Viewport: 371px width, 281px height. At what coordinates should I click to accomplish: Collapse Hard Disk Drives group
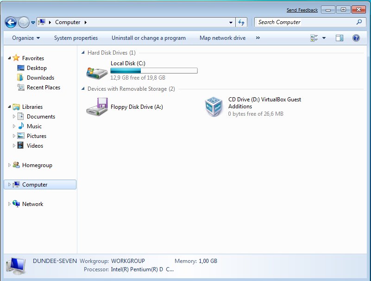pyautogui.click(x=83, y=52)
